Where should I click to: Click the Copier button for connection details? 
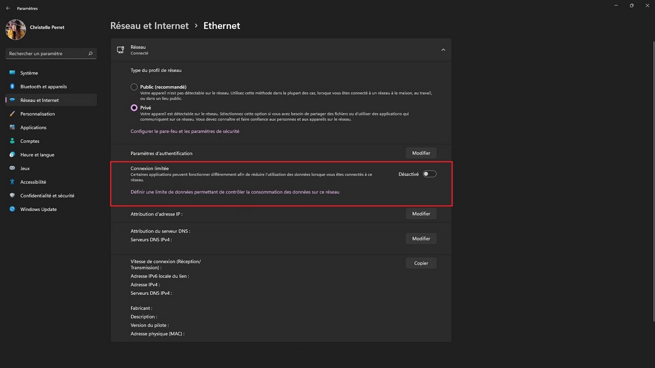[420, 263]
